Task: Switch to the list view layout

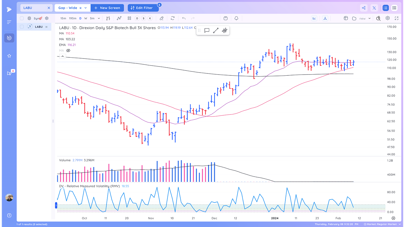Action: pos(386,8)
